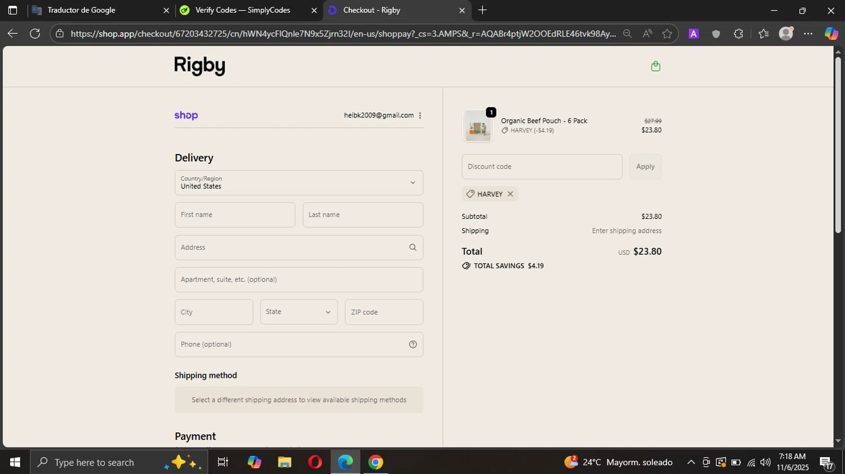This screenshot has height=474, width=845.
Task: Click the shield browser extension icon
Action: point(716,34)
